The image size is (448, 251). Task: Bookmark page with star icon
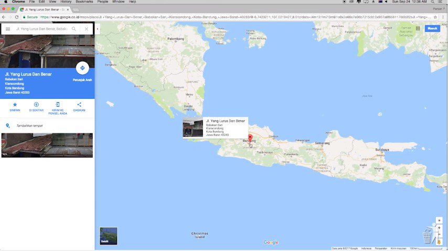[435, 17]
